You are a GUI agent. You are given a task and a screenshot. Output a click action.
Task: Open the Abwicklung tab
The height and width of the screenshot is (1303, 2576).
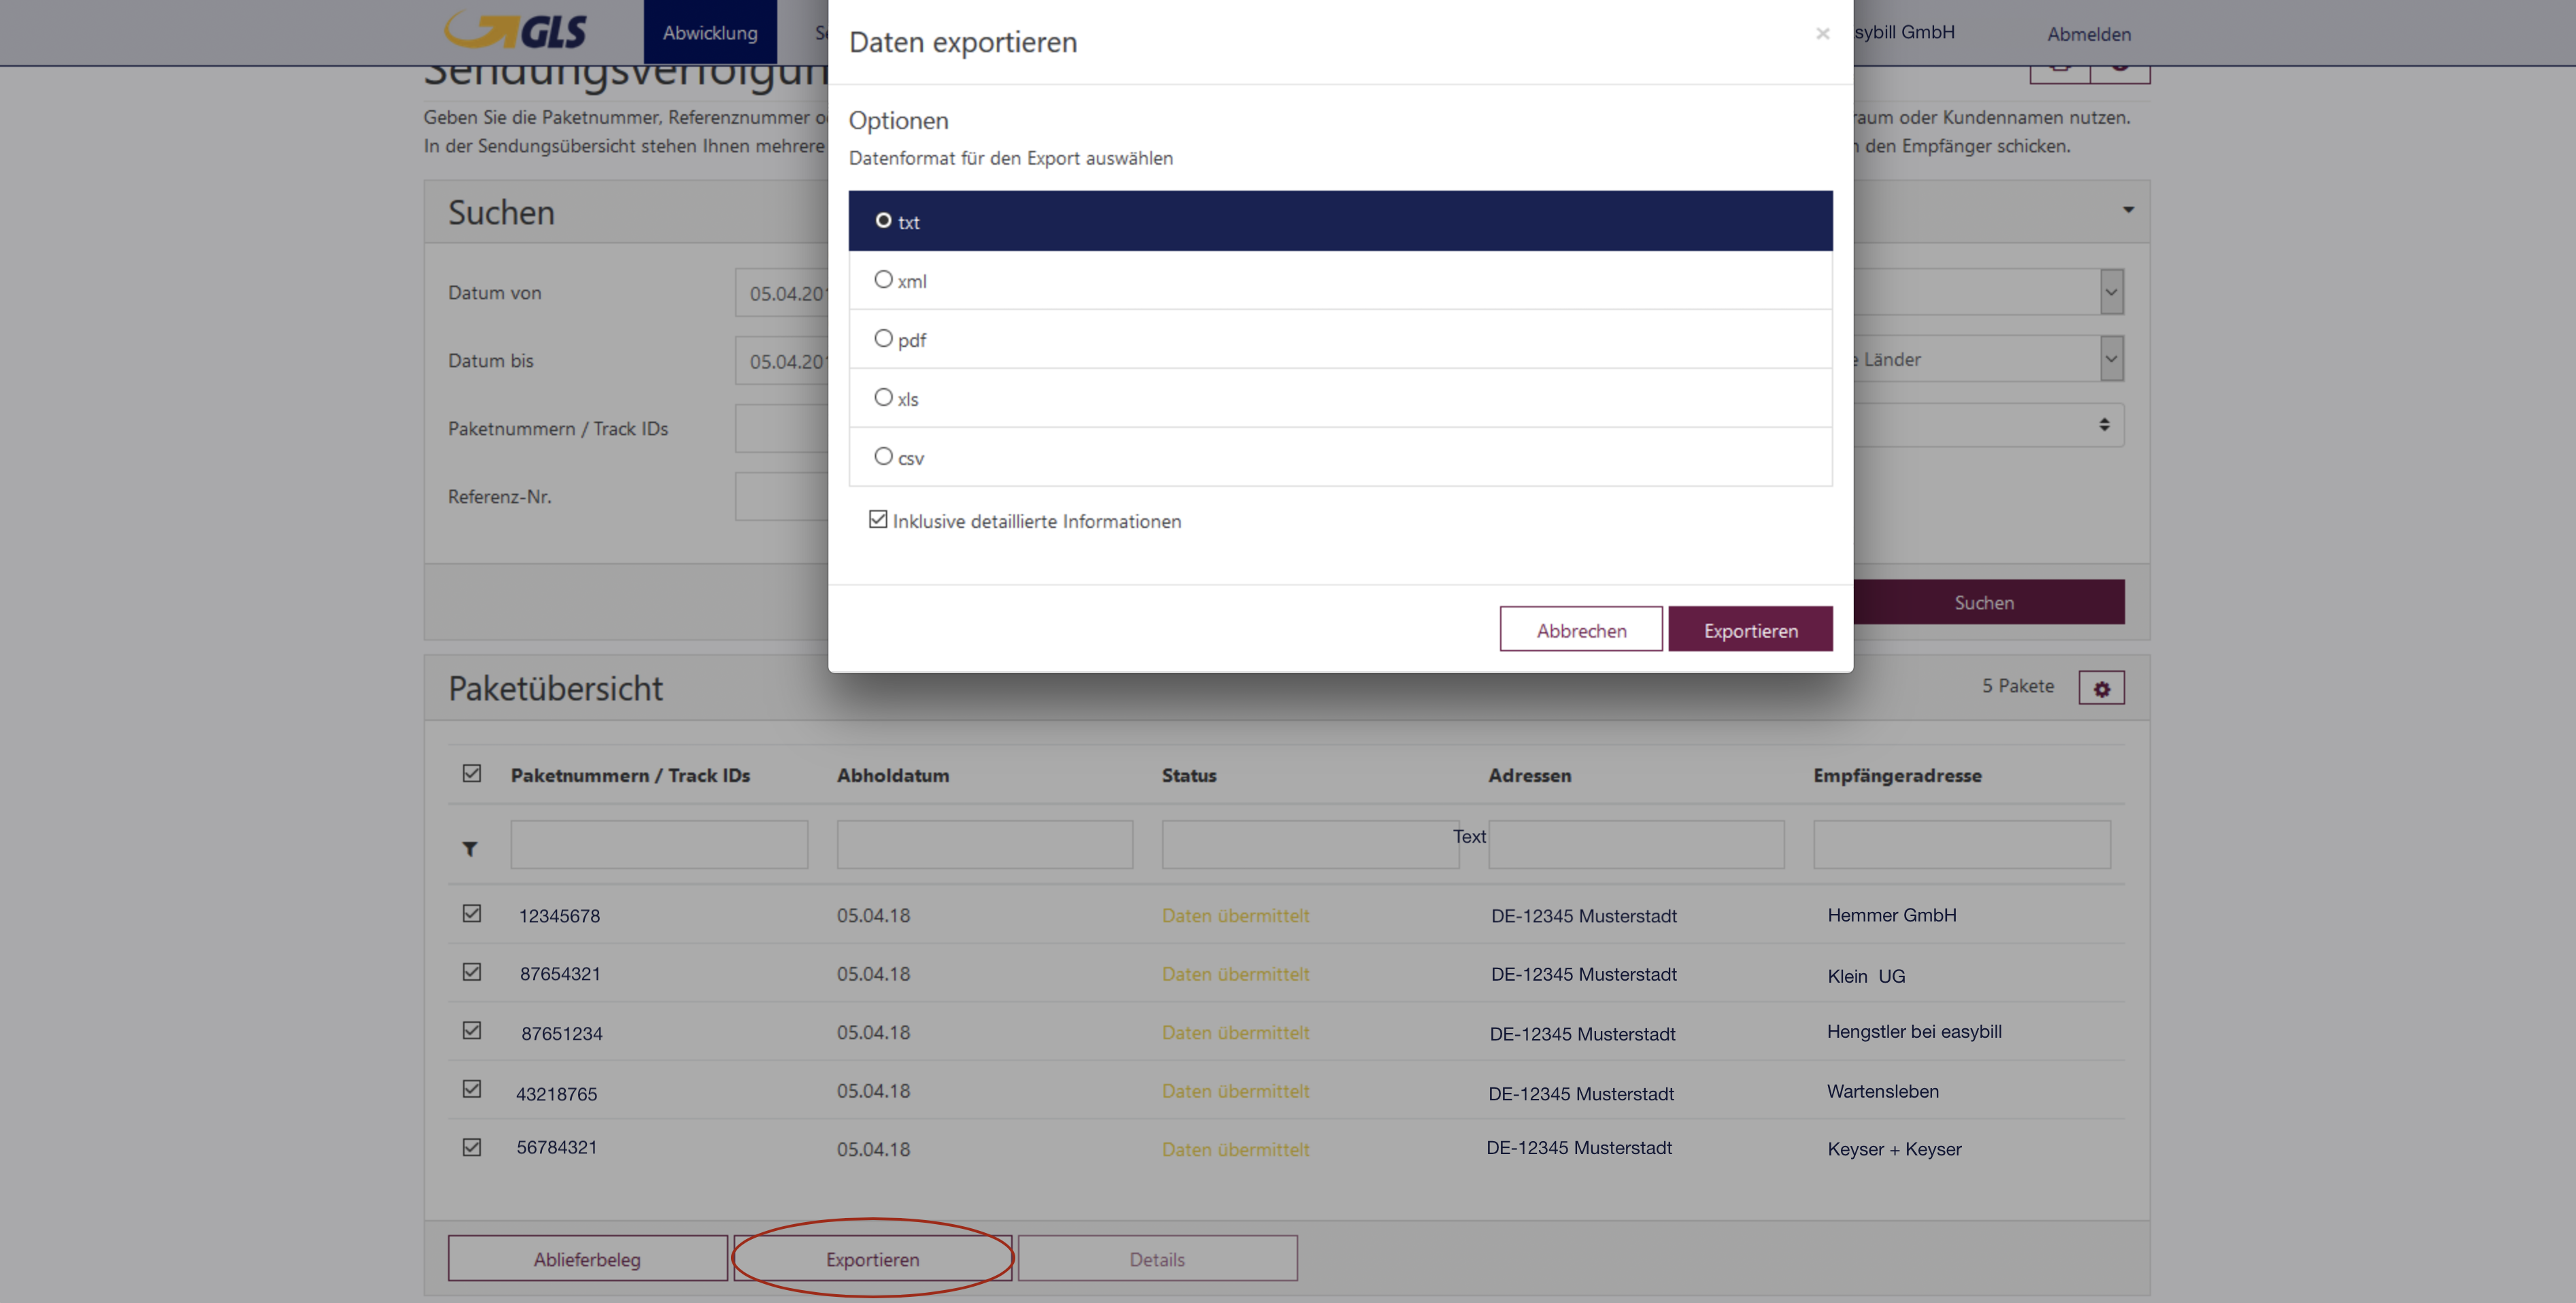(x=710, y=33)
